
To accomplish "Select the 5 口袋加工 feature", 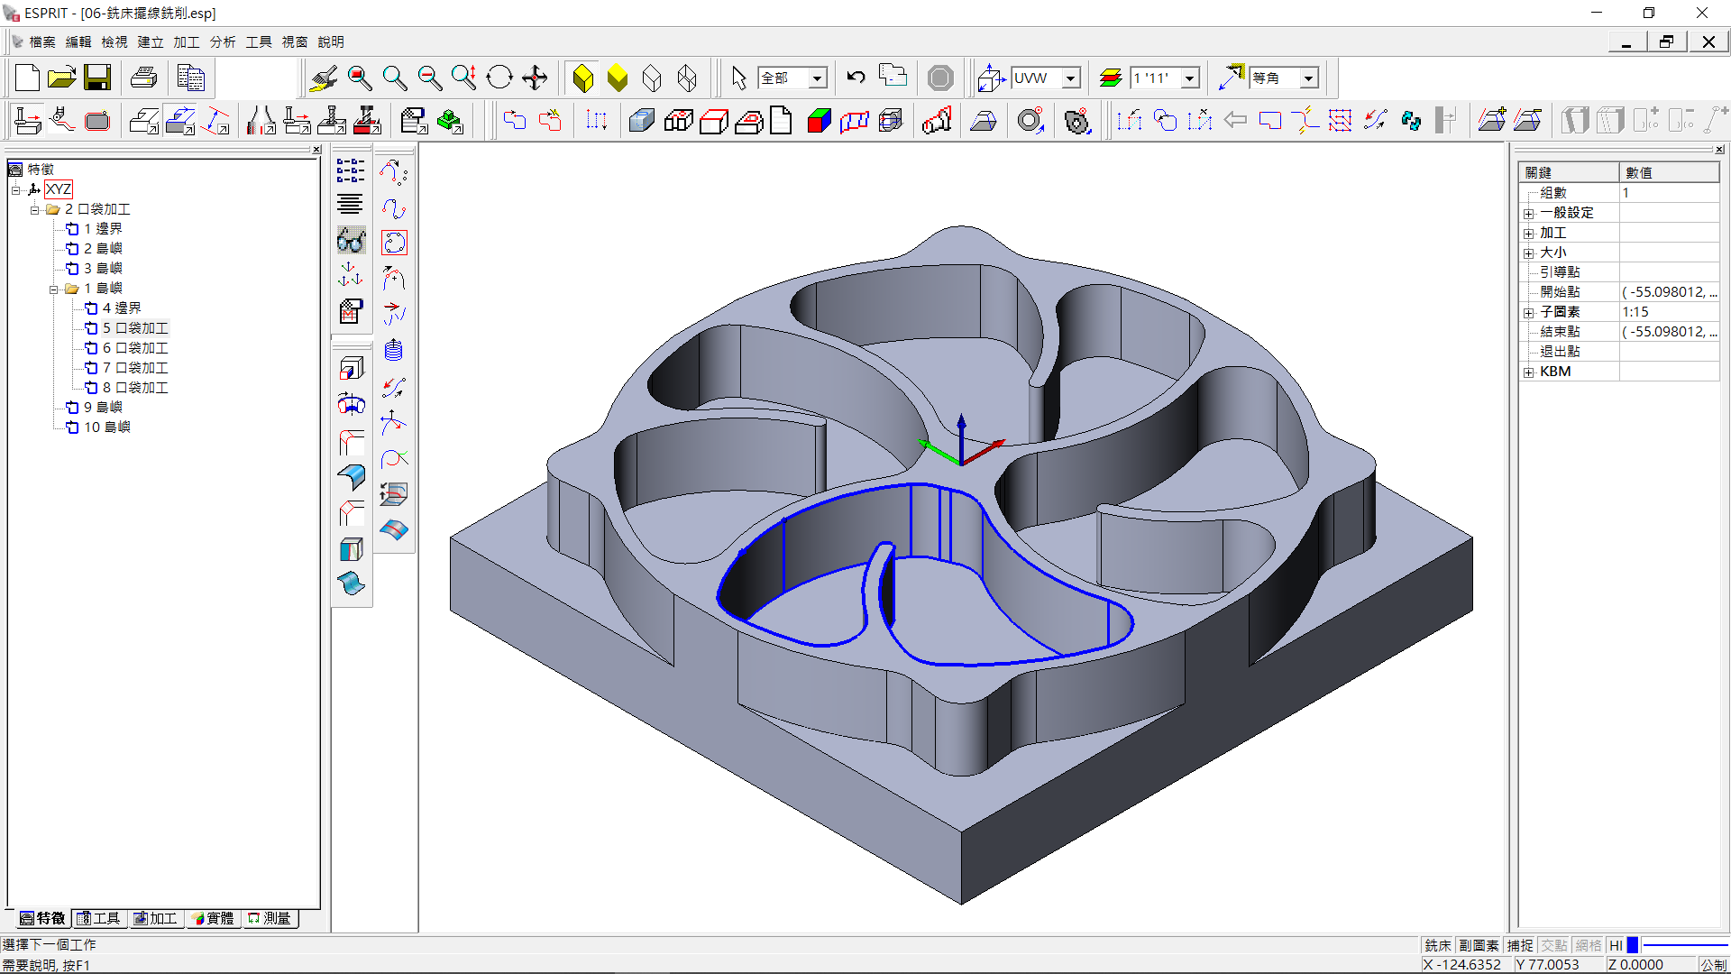I will pyautogui.click(x=135, y=328).
